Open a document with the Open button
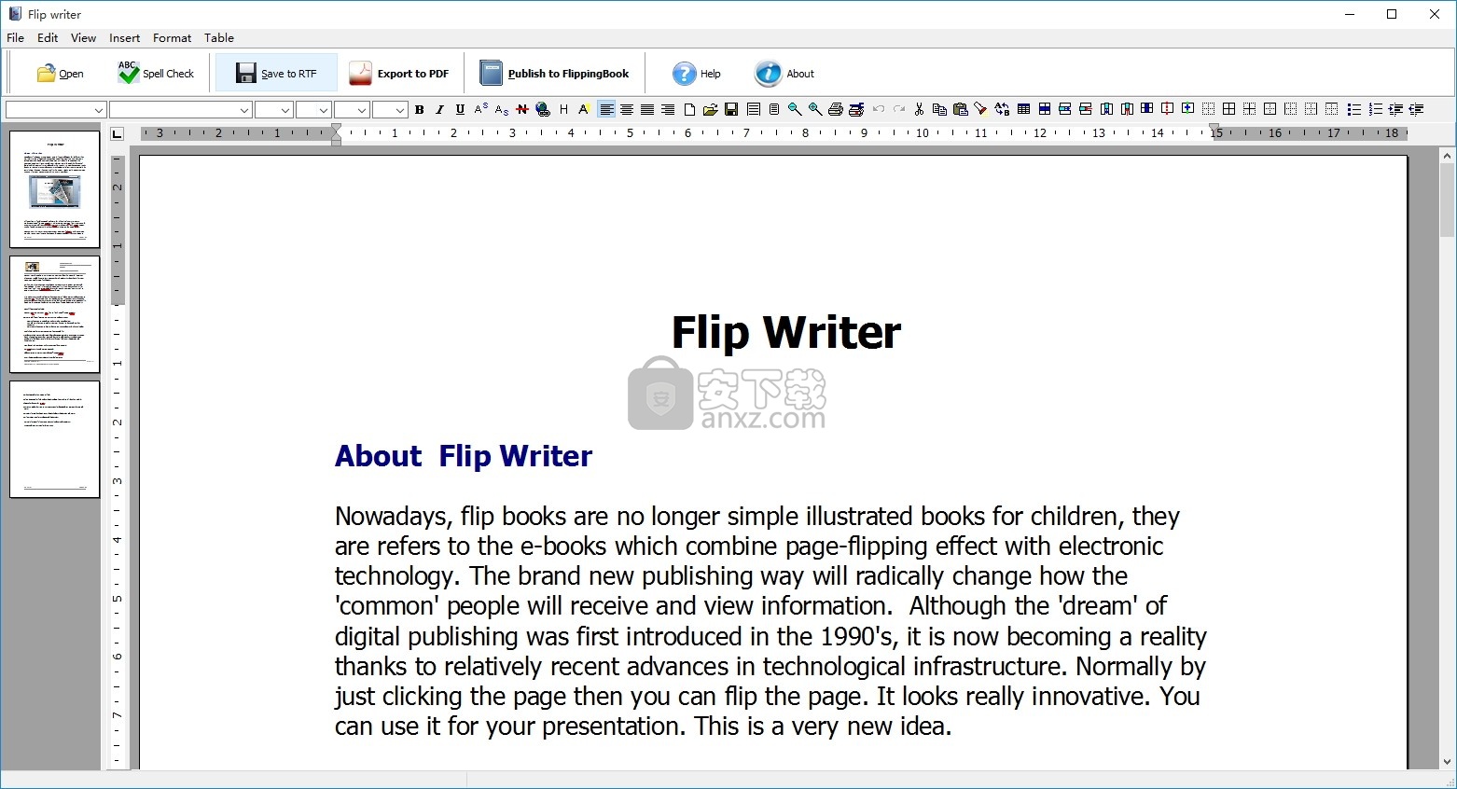The width and height of the screenshot is (1457, 789). (x=60, y=74)
